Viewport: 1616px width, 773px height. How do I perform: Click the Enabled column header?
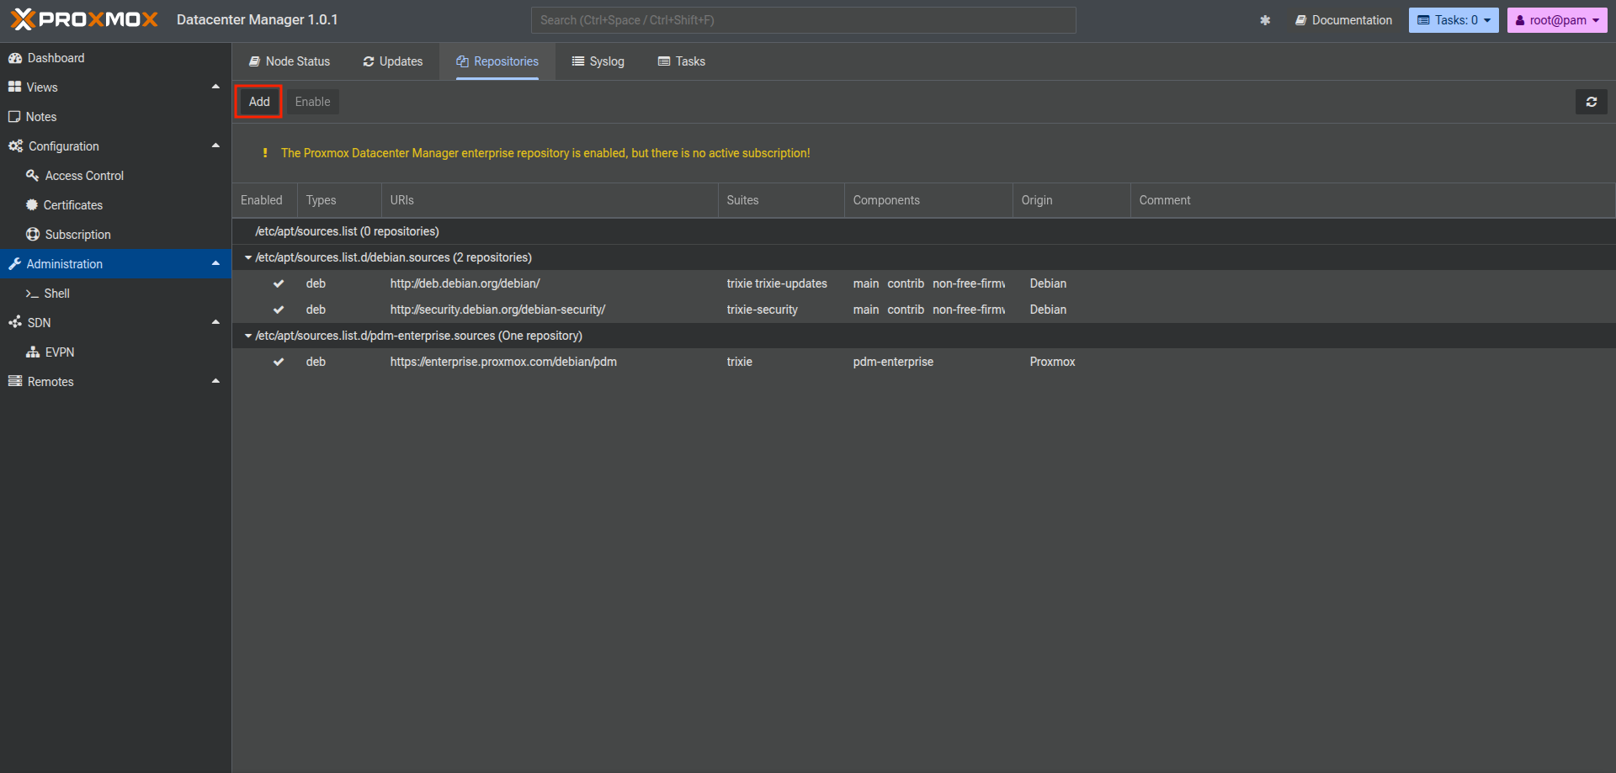264,200
